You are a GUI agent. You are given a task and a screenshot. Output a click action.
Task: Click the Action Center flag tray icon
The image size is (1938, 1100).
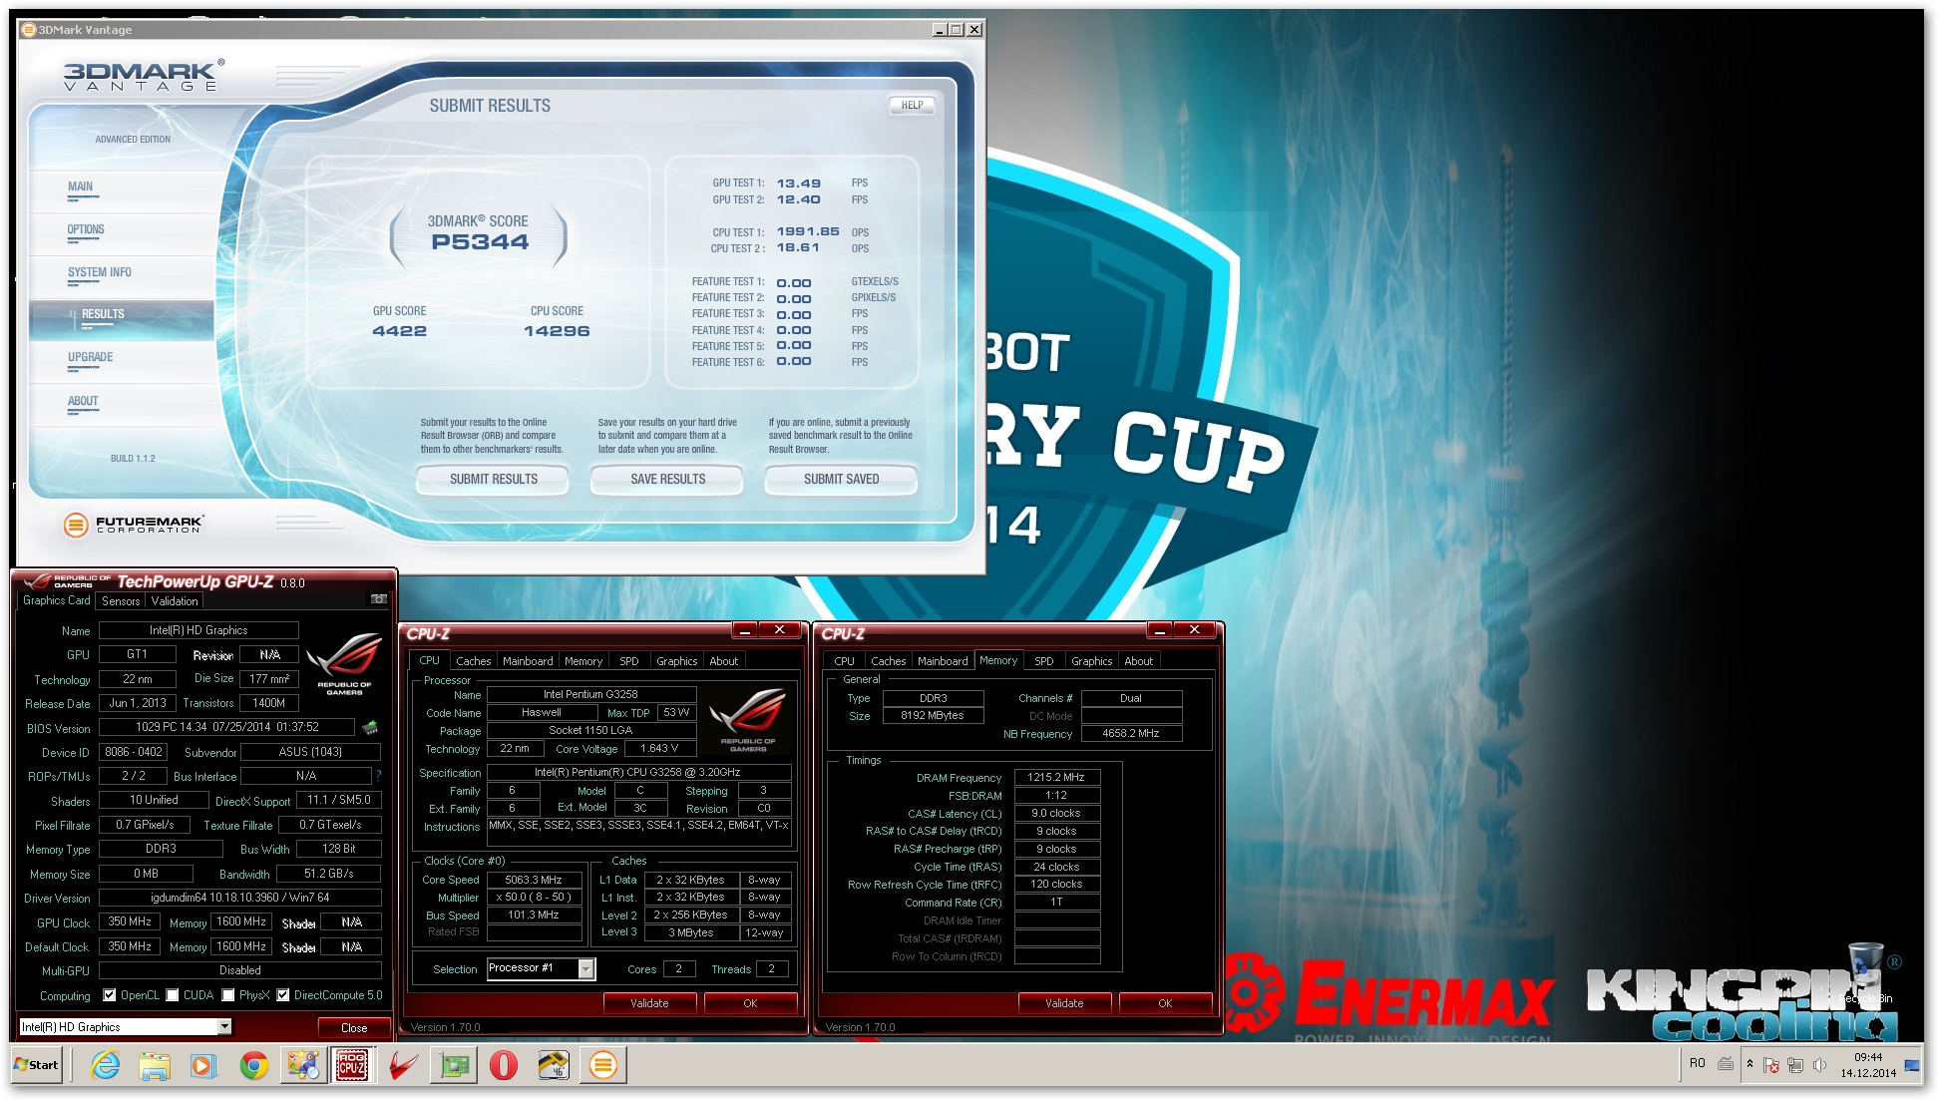(1771, 1065)
